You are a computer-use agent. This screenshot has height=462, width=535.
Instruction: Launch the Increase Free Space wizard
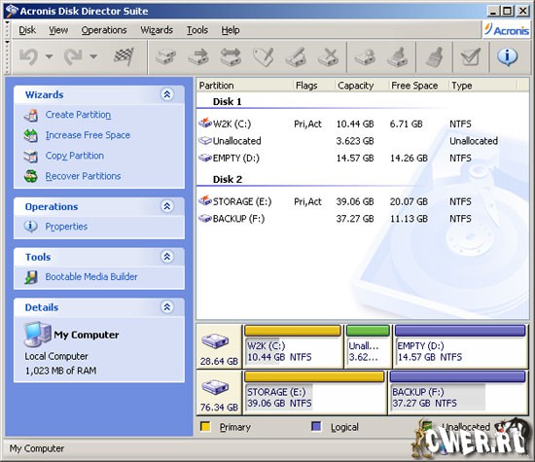[x=88, y=135]
